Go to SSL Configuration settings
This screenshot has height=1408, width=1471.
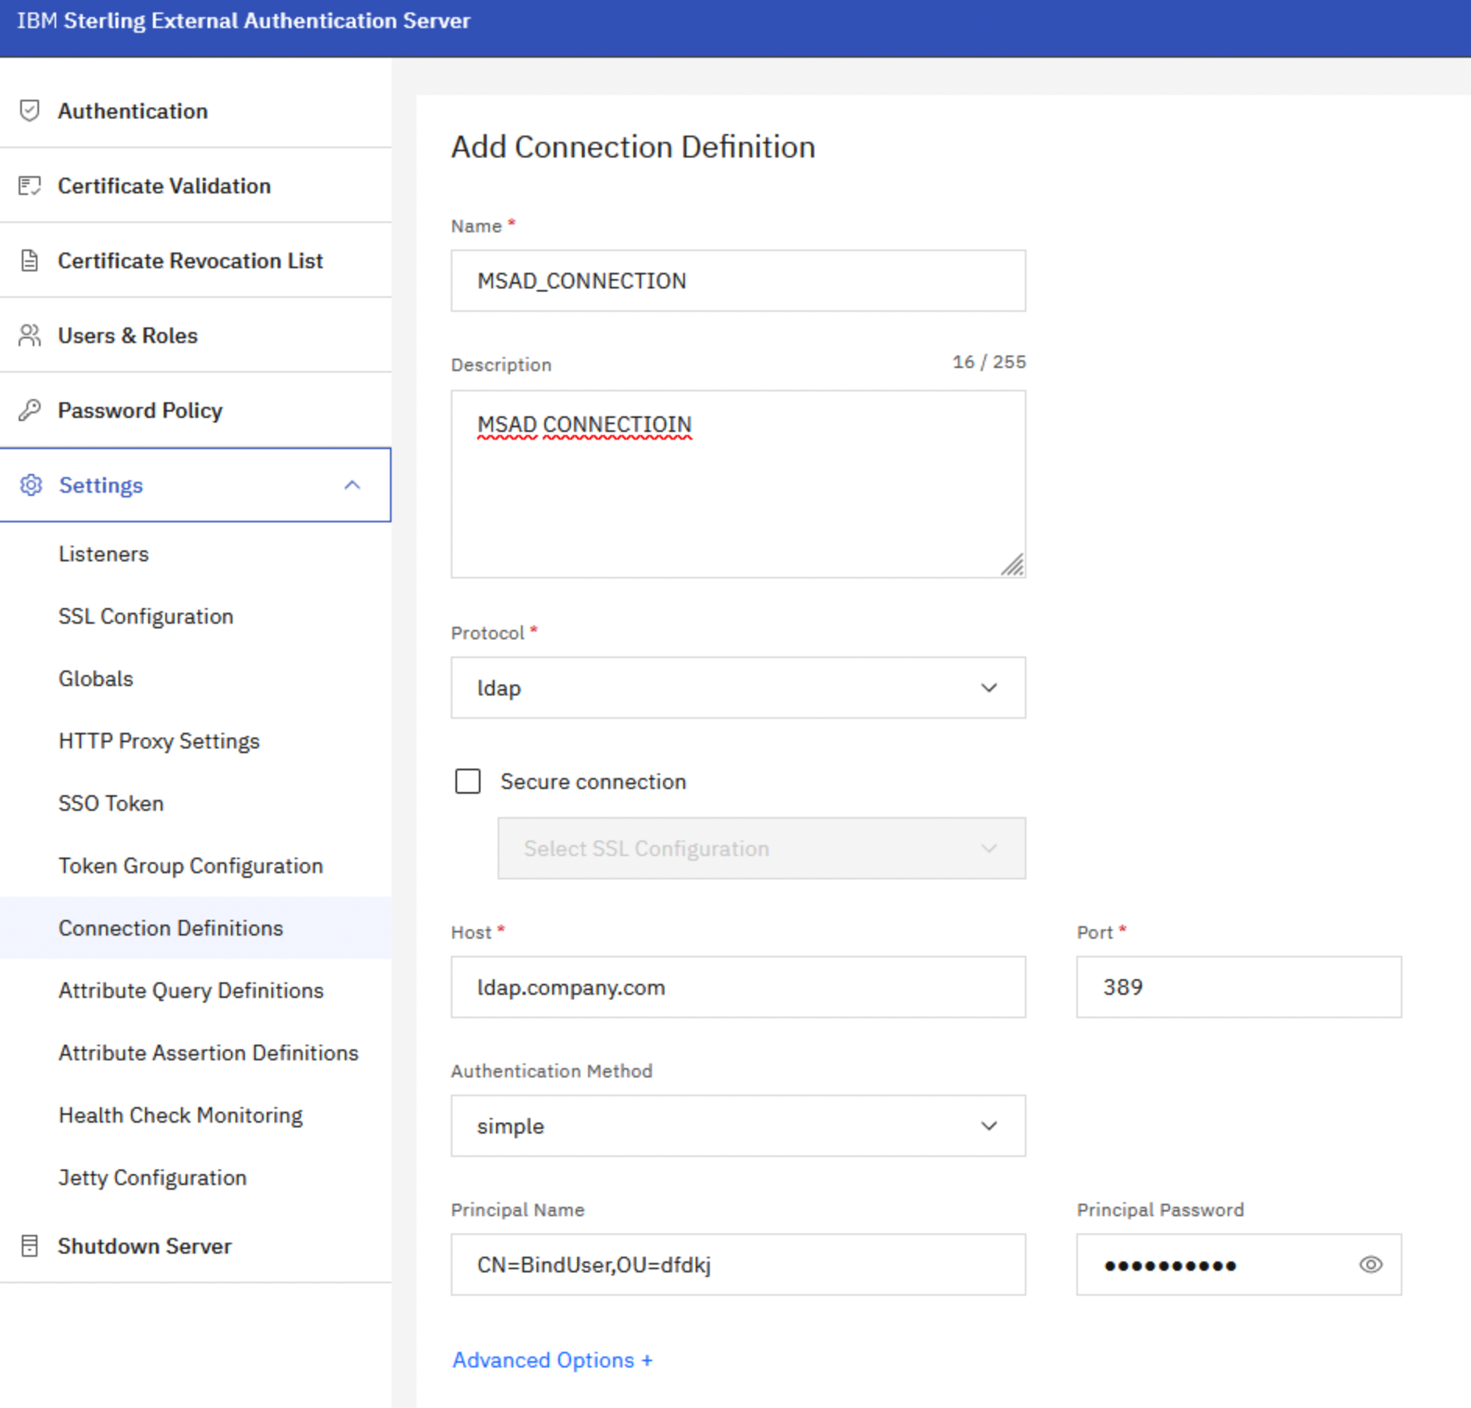[x=196, y=616]
